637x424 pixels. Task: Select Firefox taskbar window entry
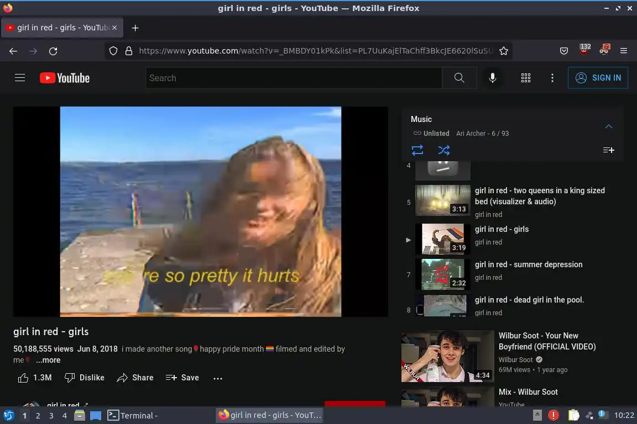coord(269,415)
